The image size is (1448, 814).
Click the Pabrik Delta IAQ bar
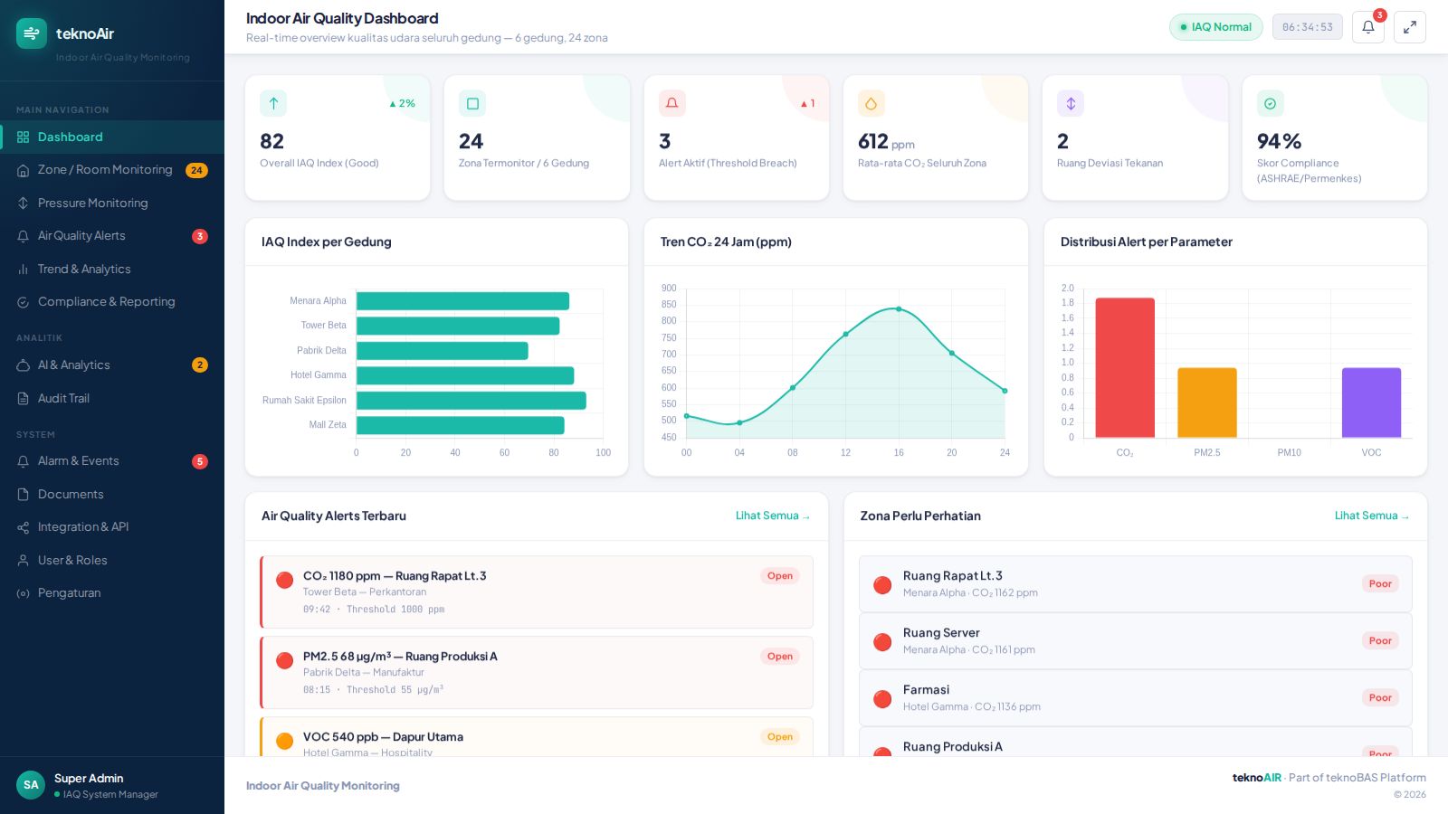pos(443,351)
